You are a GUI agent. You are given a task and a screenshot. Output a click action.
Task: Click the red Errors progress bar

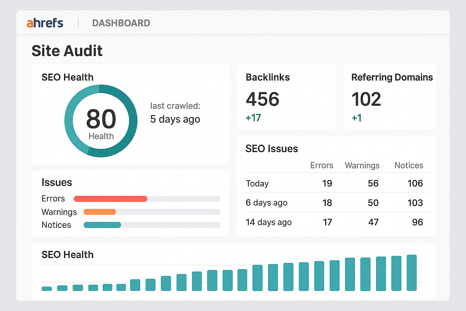[x=110, y=199]
